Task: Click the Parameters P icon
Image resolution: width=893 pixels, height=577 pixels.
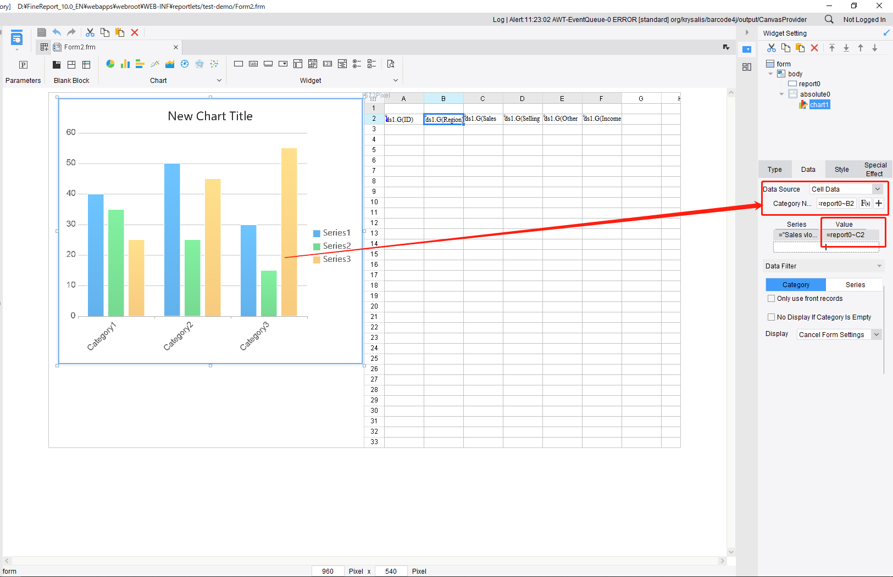Action: tap(23, 65)
